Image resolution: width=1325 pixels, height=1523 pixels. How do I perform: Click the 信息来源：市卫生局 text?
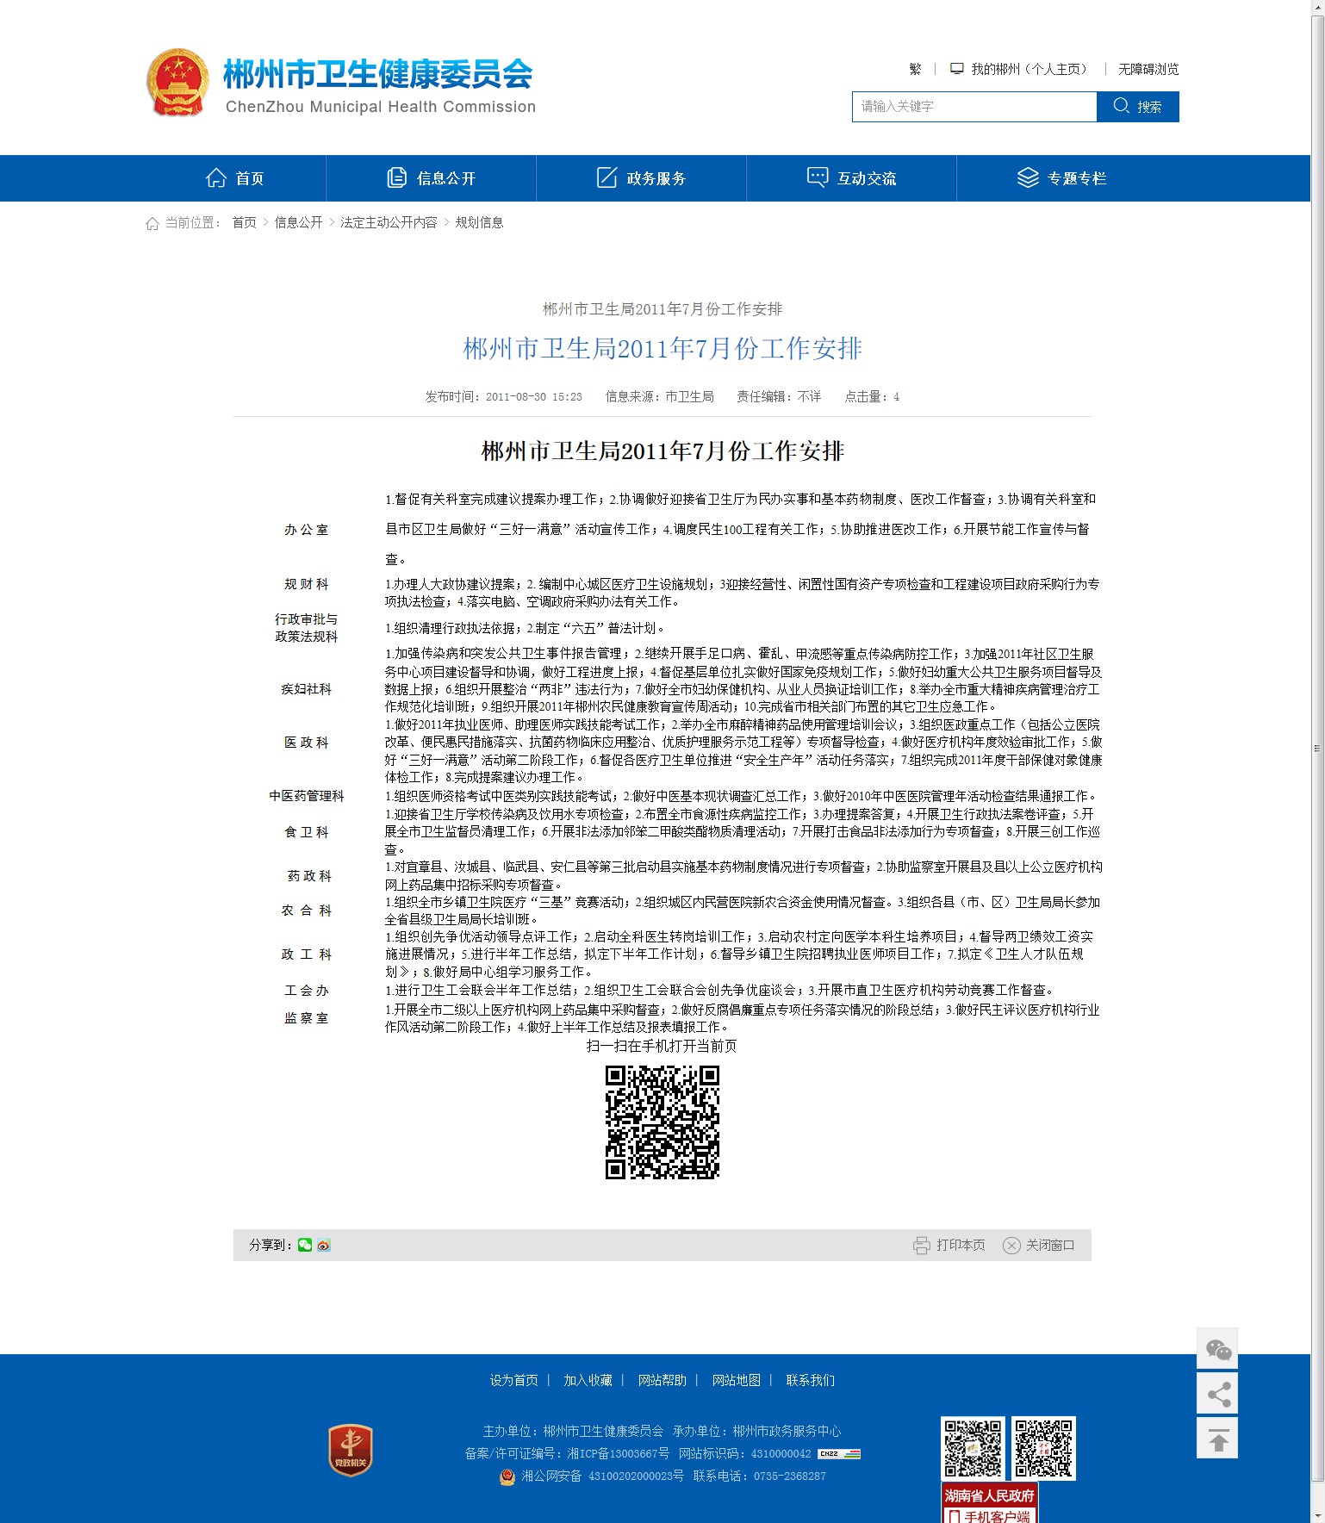click(x=659, y=396)
